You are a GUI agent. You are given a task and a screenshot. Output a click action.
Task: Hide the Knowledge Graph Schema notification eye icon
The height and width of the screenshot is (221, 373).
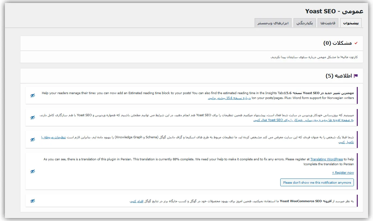click(x=32, y=140)
